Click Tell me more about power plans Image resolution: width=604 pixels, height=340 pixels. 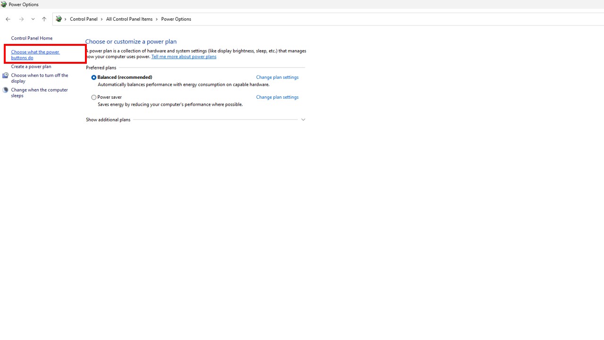184,57
